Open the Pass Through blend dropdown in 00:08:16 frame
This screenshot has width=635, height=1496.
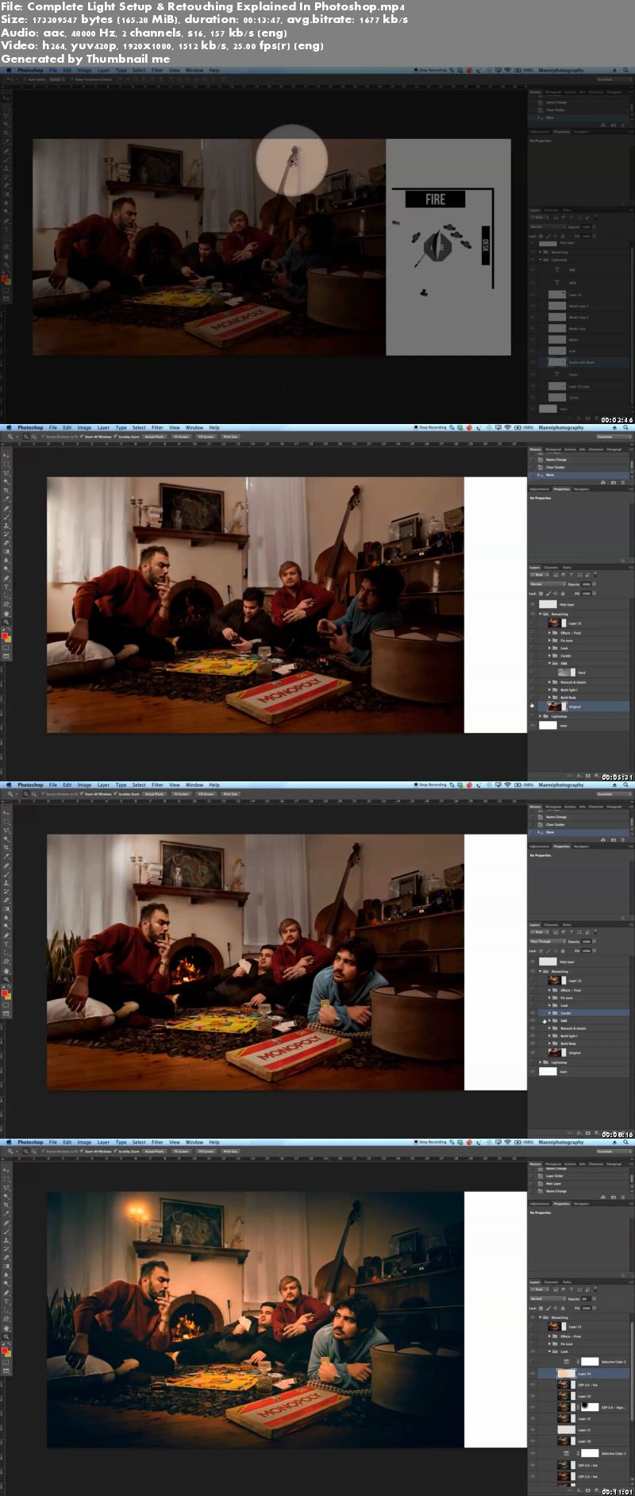pos(548,941)
